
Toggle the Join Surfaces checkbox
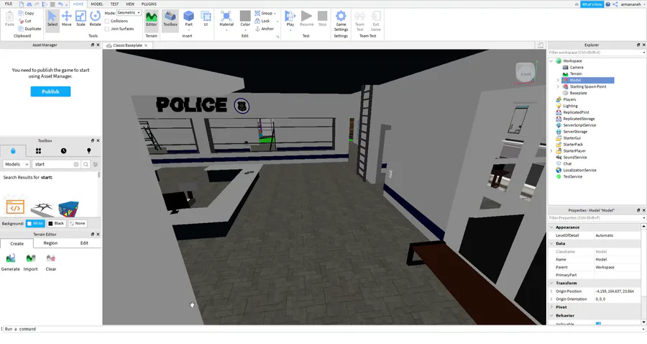click(x=107, y=29)
